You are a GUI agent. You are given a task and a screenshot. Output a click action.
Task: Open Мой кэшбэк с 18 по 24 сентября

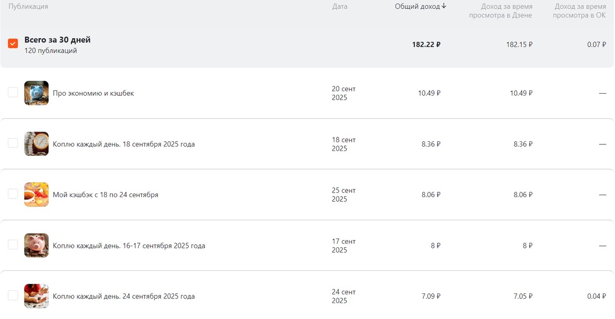tap(106, 195)
